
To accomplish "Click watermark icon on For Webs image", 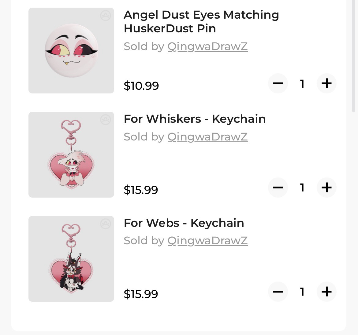I will tap(106, 224).
